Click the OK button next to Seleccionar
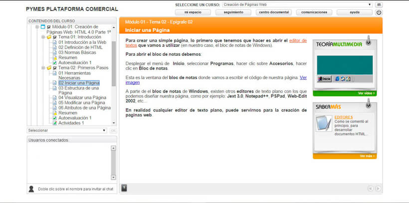Viewport: 409px width, 203px height. click(113, 130)
